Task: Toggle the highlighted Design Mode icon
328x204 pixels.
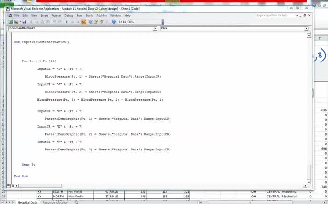Action: [84, 22]
